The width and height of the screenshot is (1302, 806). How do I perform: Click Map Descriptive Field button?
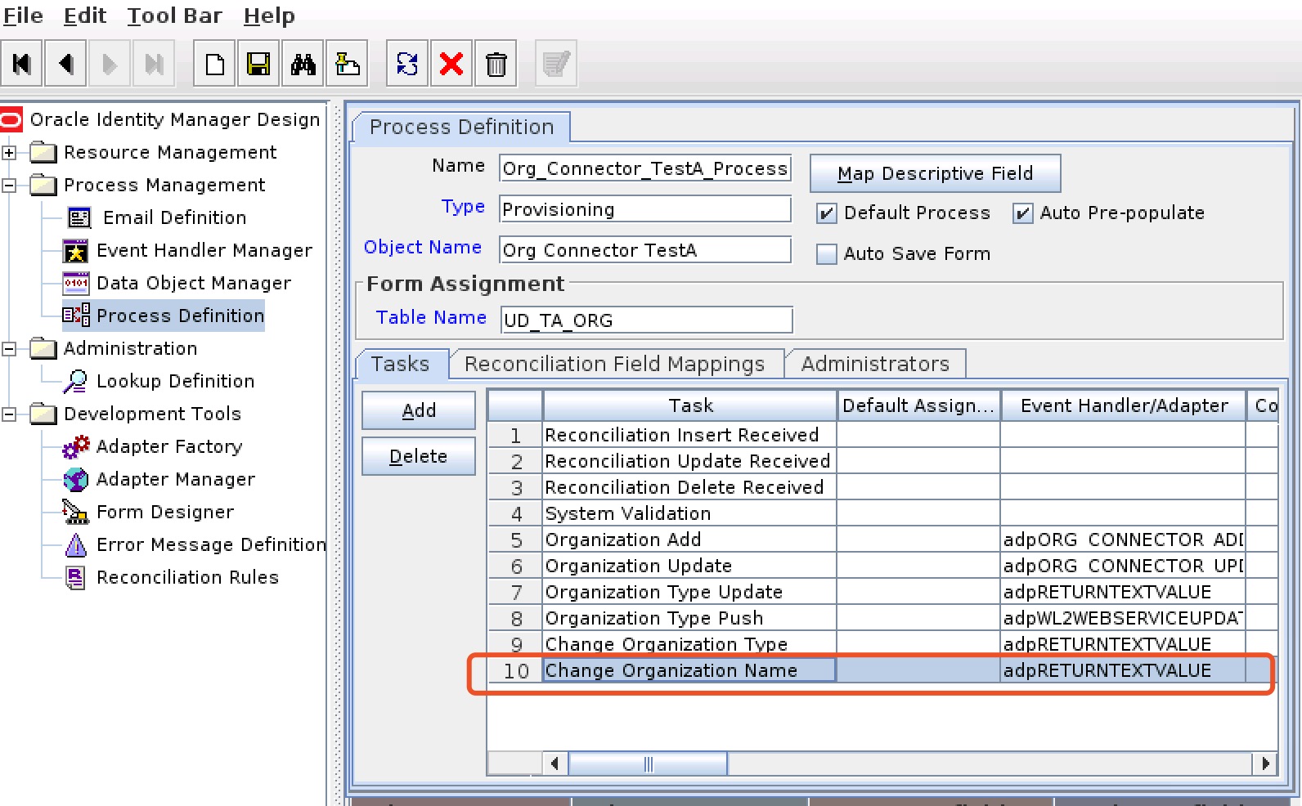pos(935,173)
